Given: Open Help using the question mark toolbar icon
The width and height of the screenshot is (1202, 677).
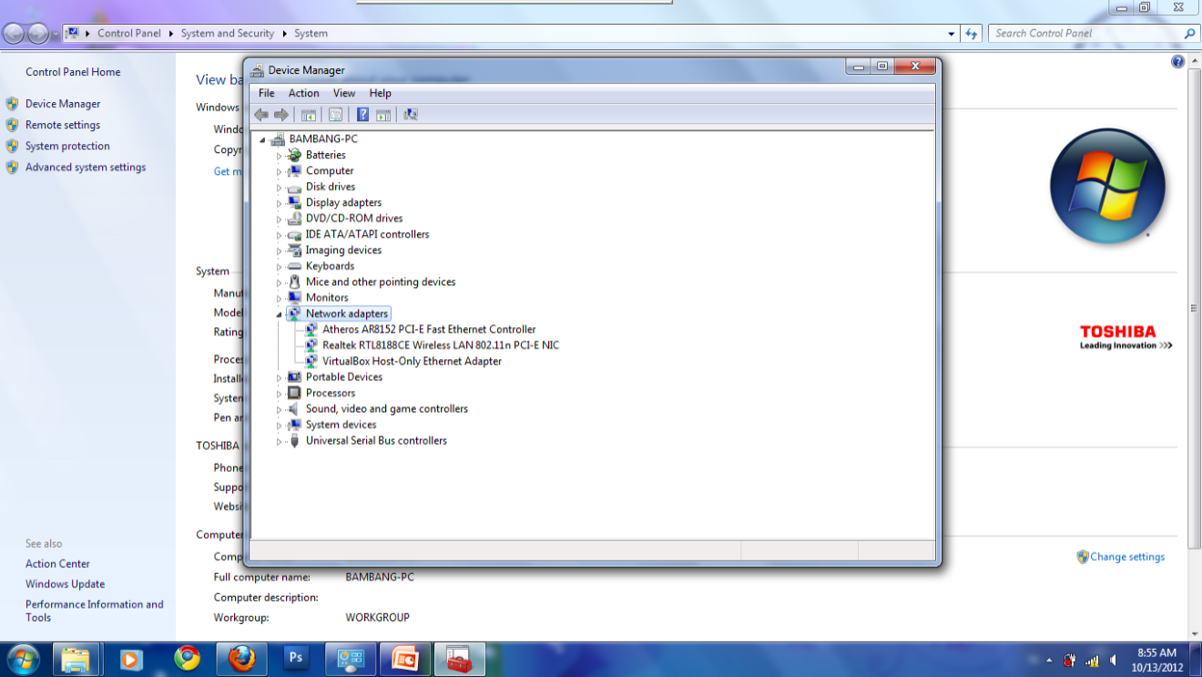Looking at the screenshot, I should pos(362,114).
